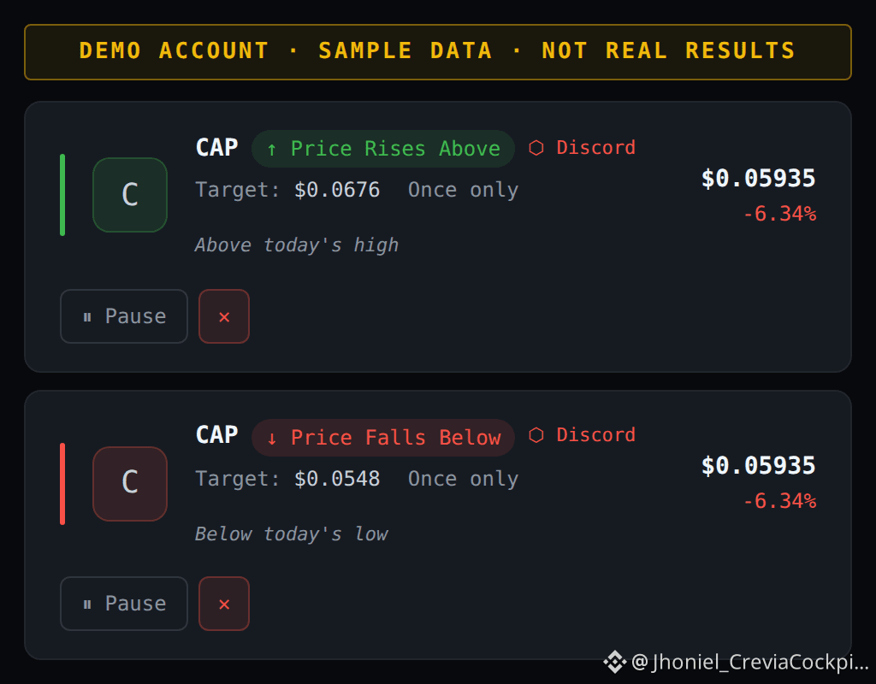Click the demo account sample data banner
This screenshot has height=684, width=876.
point(438,52)
